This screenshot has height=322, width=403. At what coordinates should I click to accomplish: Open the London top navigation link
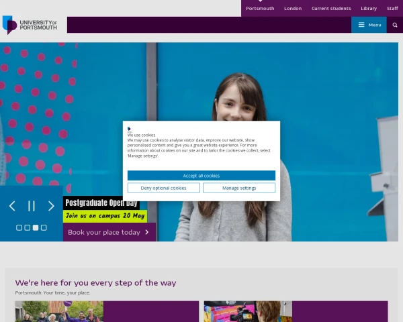pyautogui.click(x=293, y=9)
